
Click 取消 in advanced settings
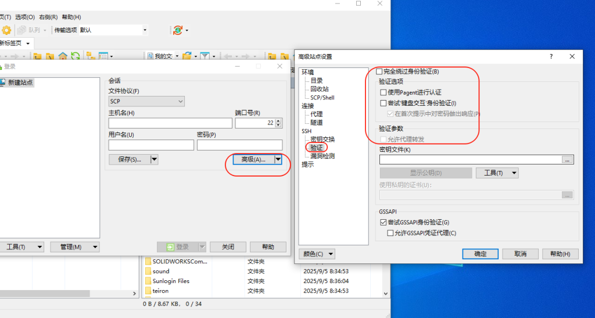(x=520, y=254)
